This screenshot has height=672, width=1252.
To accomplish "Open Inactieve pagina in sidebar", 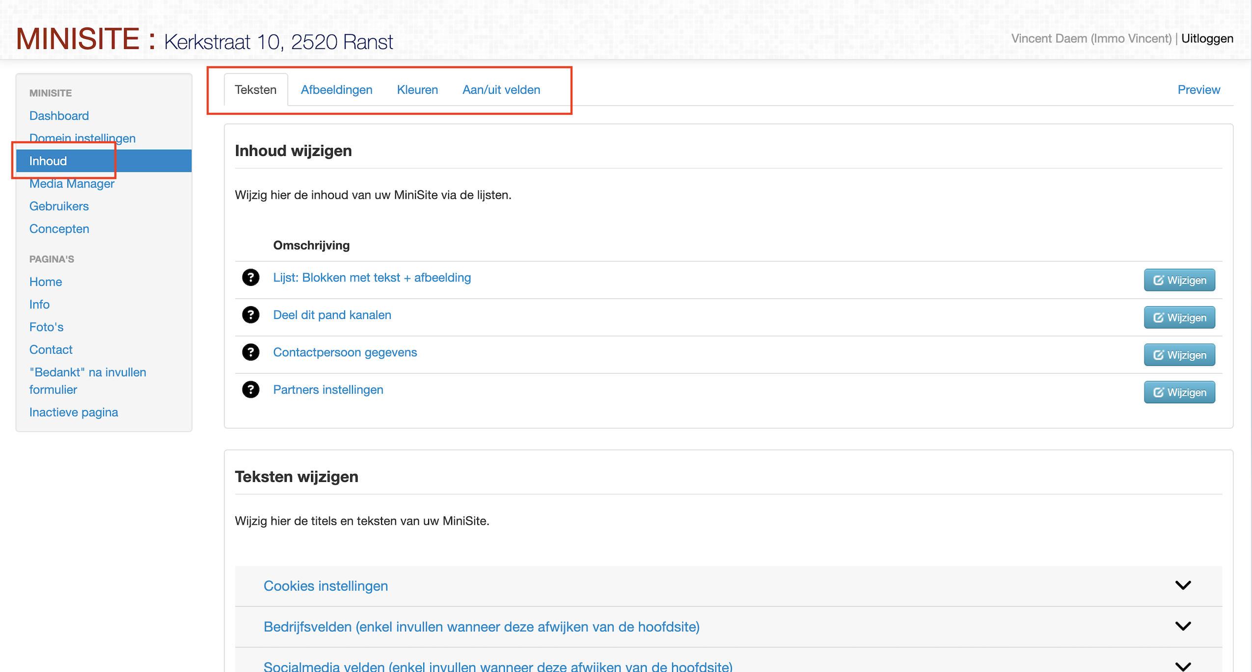I will tap(74, 412).
